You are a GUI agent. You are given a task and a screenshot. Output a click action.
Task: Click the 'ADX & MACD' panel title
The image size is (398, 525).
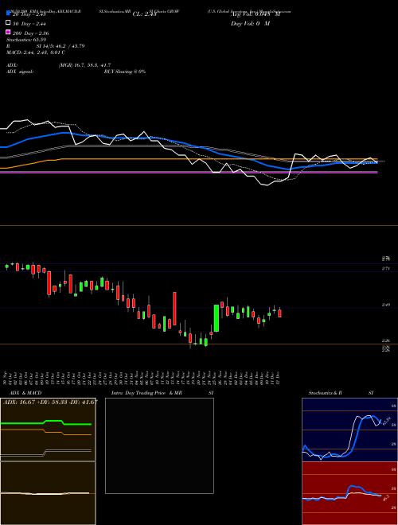pyautogui.click(x=25, y=393)
